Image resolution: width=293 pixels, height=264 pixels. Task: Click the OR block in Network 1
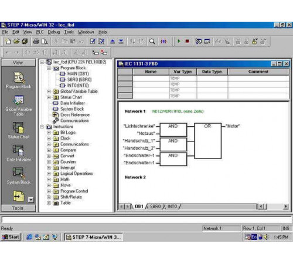tap(208, 141)
